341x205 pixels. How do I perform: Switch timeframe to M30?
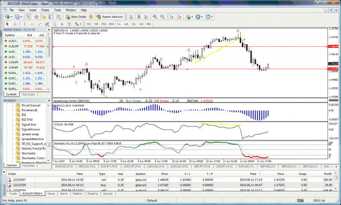click(111, 24)
